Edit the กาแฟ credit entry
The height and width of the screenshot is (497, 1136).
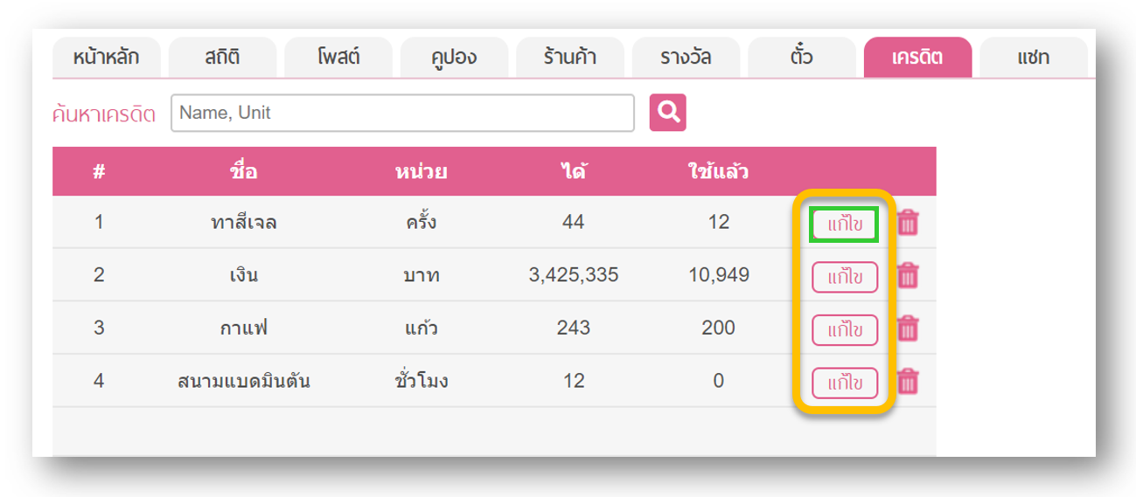[845, 330]
